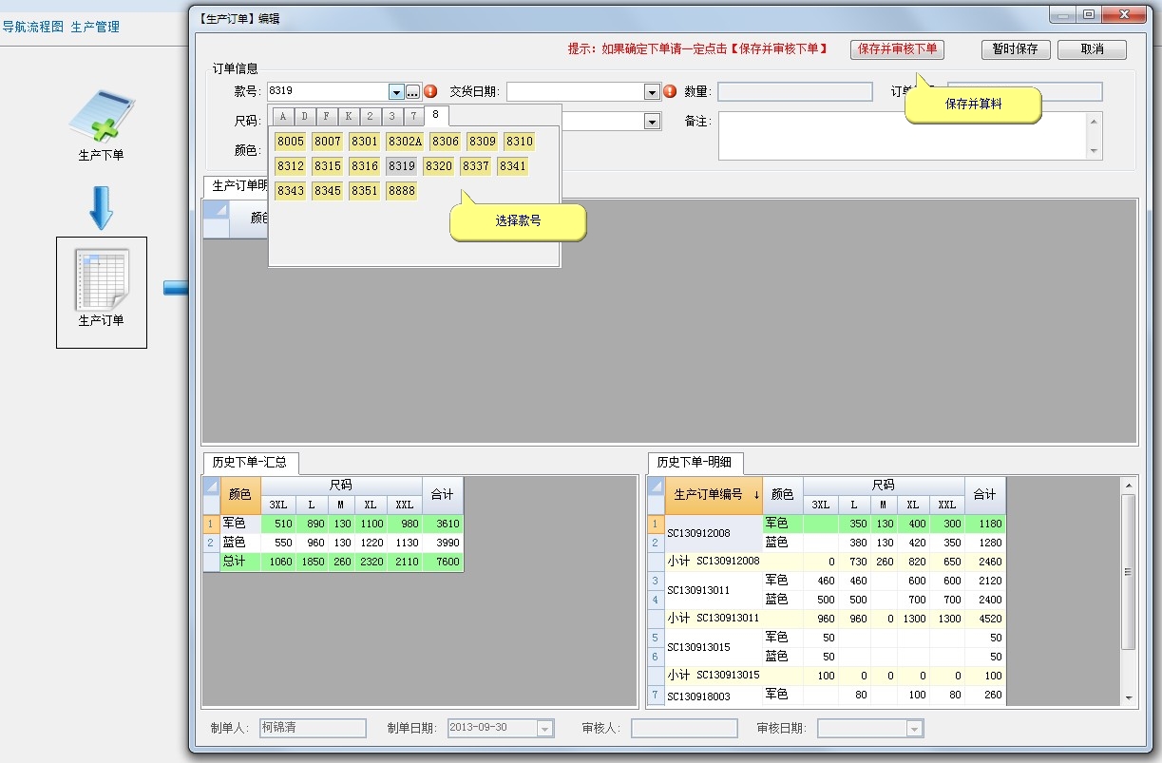This screenshot has height=763, width=1162.
Task: Choose style number 8888
Action: coord(402,191)
